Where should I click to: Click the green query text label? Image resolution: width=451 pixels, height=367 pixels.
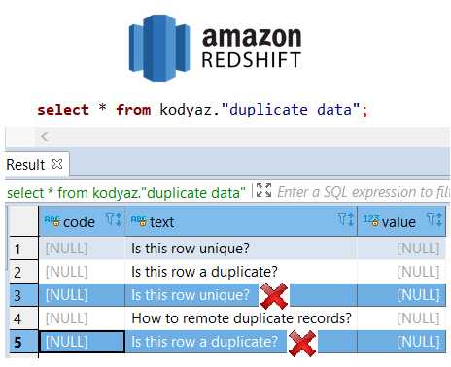(x=126, y=193)
